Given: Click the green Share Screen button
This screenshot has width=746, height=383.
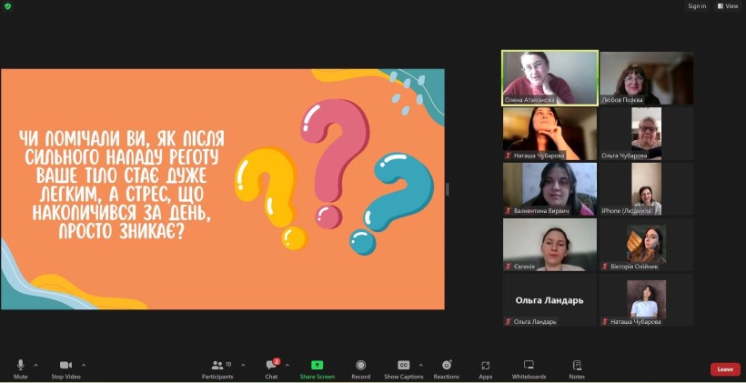Looking at the screenshot, I should click(x=317, y=368).
